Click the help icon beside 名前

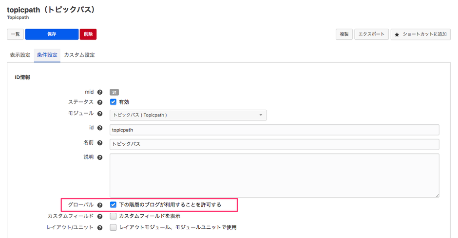coord(100,143)
